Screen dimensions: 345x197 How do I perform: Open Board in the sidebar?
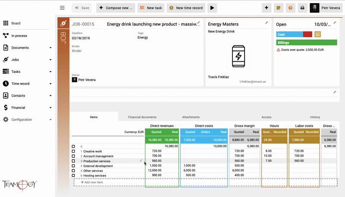click(16, 23)
